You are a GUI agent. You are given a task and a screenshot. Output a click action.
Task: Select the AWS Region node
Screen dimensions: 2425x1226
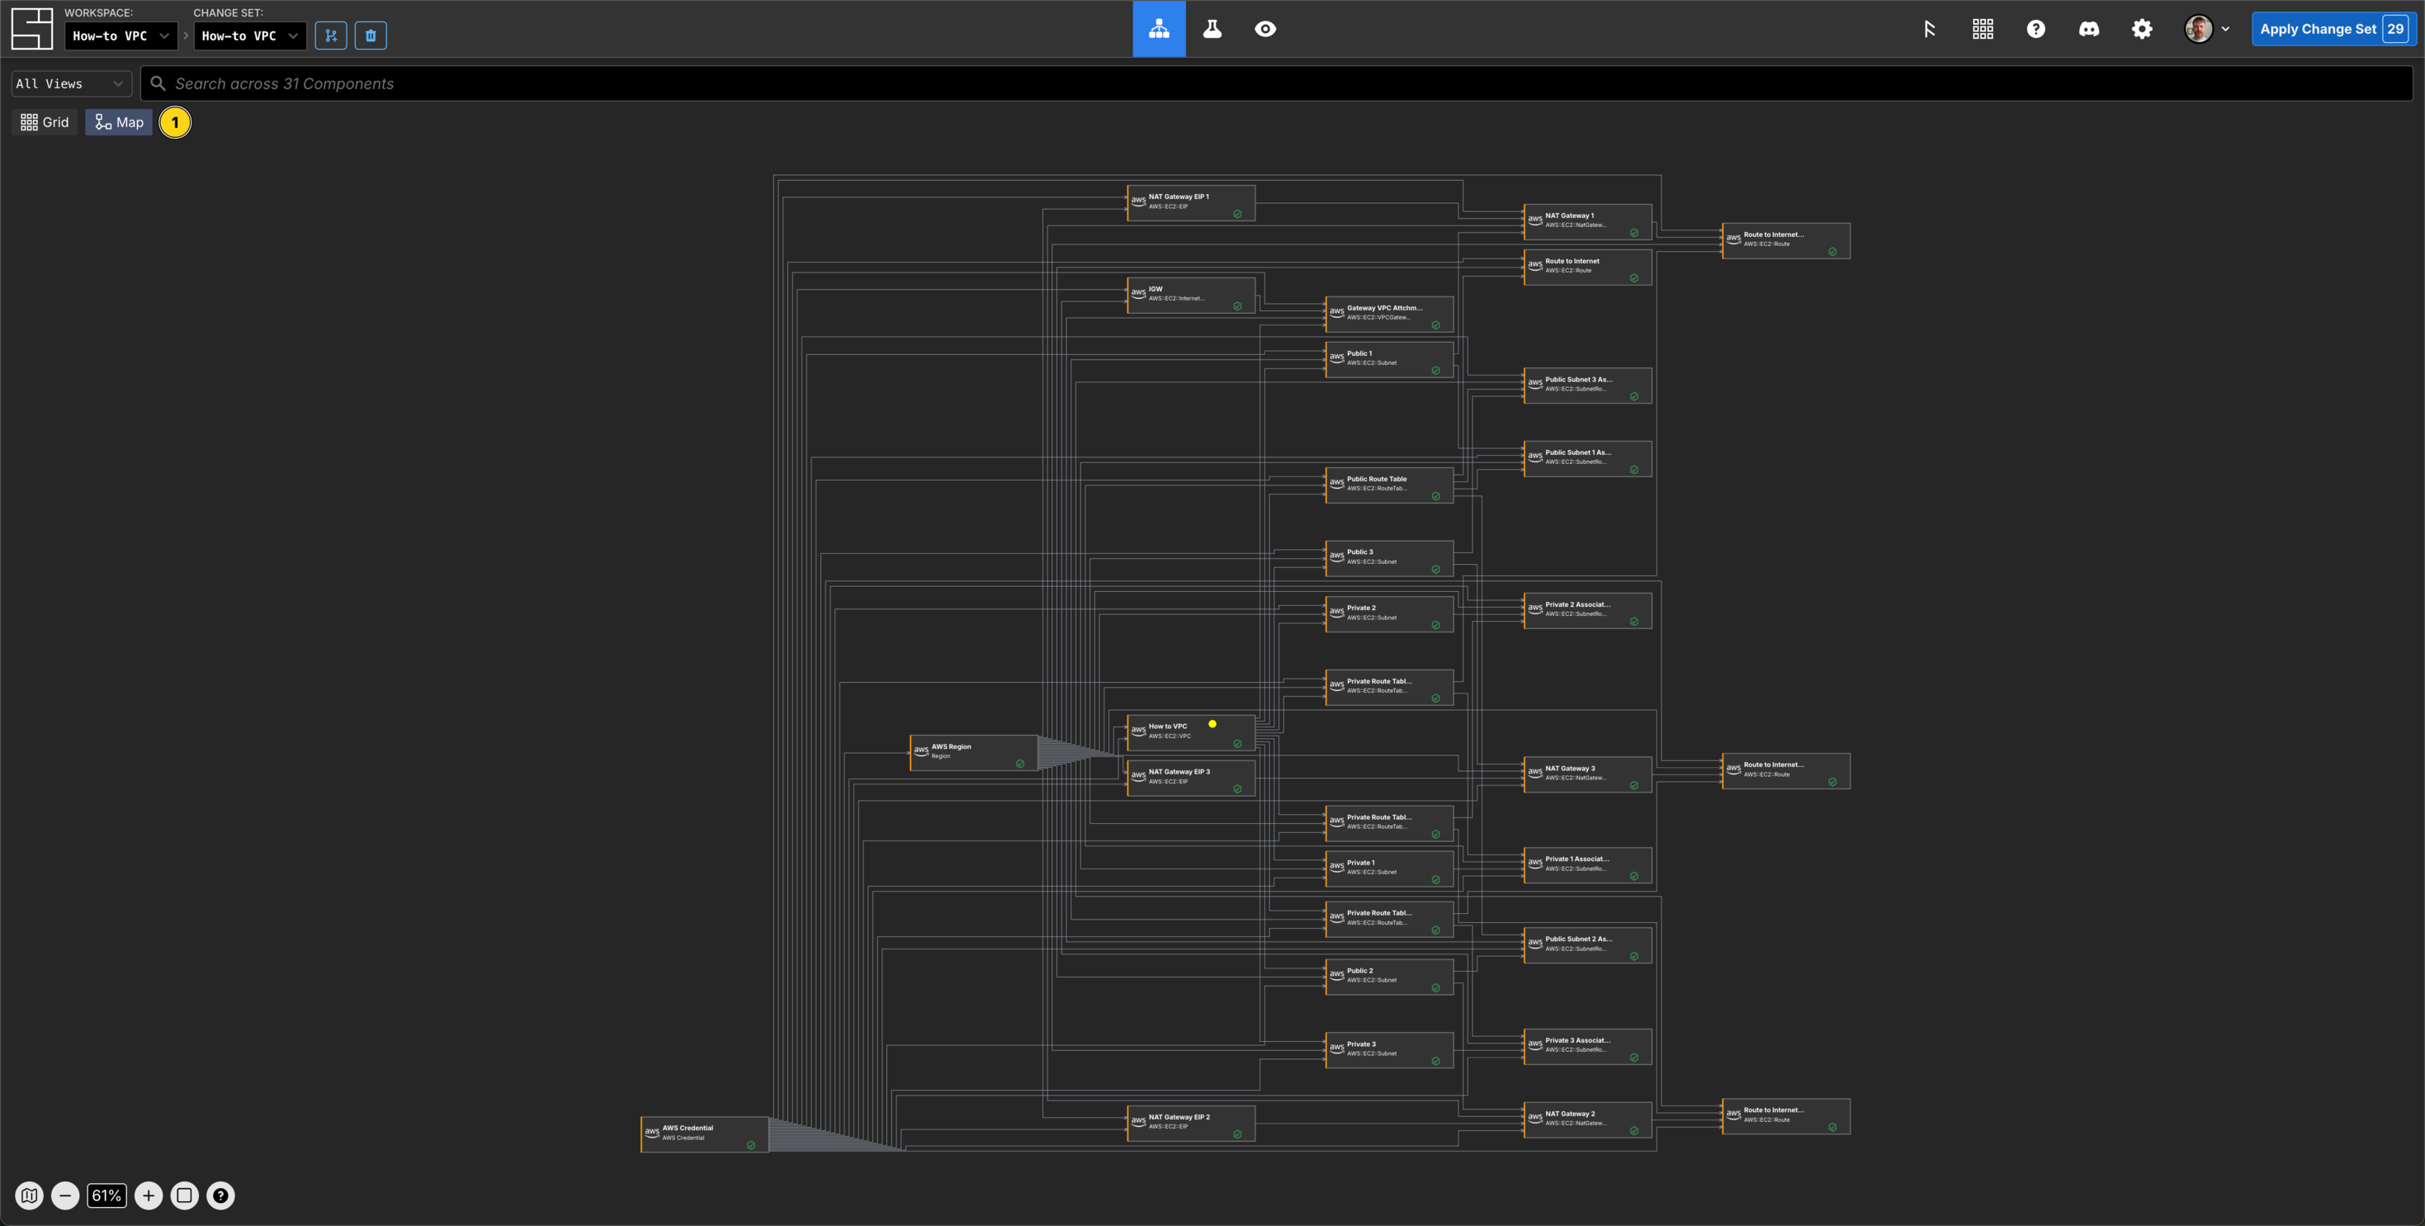point(973,753)
